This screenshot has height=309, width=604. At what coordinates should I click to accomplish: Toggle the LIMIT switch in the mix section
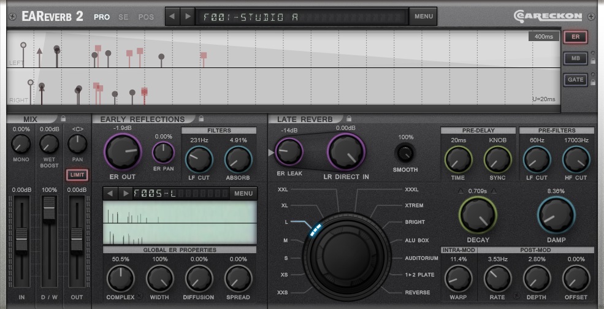point(77,175)
